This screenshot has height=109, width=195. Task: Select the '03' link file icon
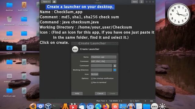24,91
